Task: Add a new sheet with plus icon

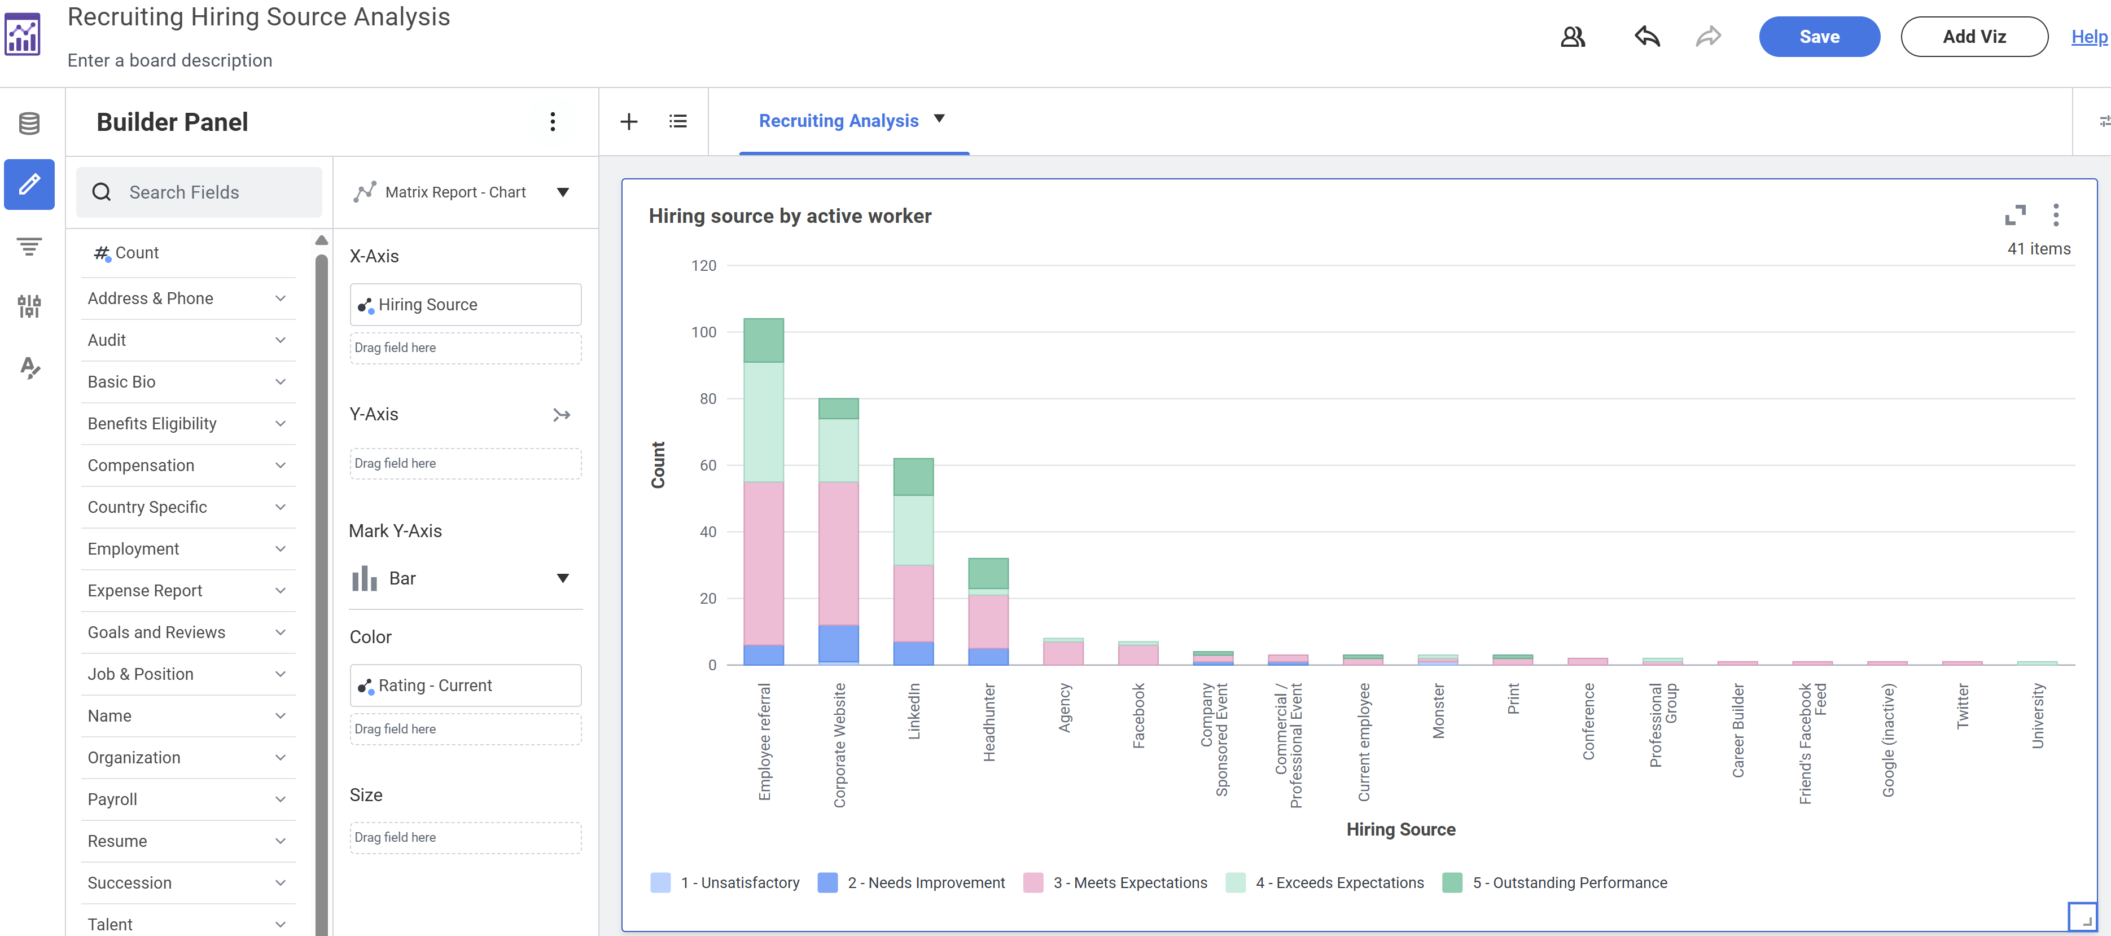Action: click(629, 122)
